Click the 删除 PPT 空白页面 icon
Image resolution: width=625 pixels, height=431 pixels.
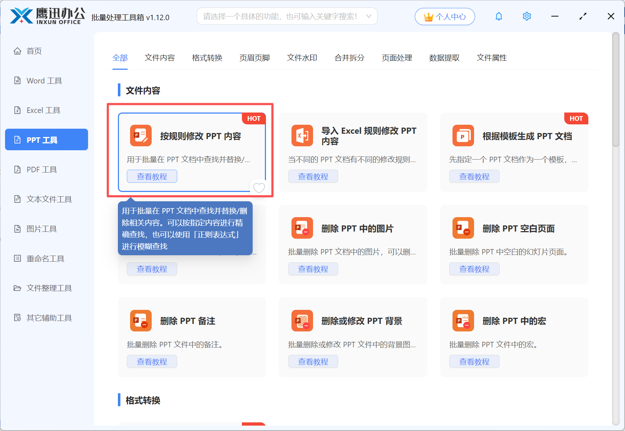(x=463, y=228)
